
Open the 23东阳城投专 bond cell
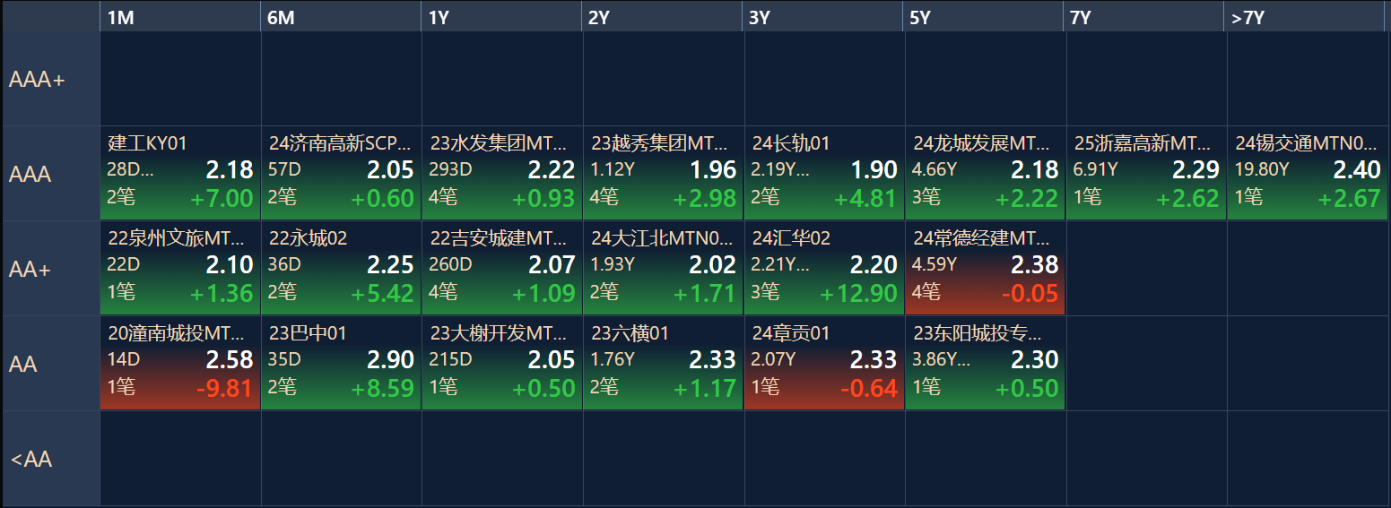point(985,363)
